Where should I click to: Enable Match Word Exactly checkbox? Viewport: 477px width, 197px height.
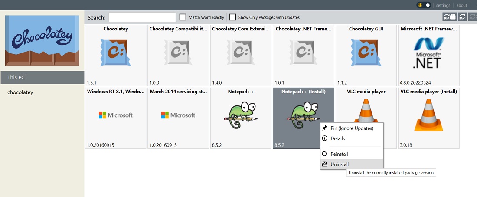183,17
